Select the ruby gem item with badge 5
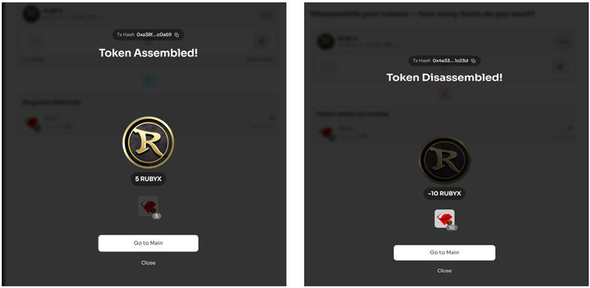This screenshot has width=590, height=288. click(x=148, y=206)
